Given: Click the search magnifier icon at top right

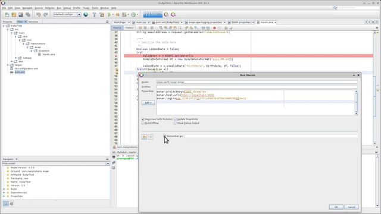Looking at the screenshot, I should pos(335,8).
